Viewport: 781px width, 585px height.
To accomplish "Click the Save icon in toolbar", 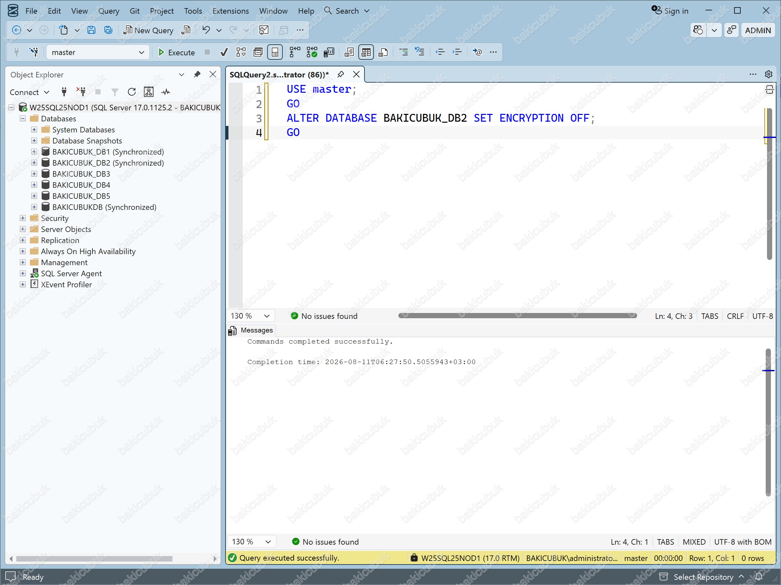I will [x=91, y=30].
